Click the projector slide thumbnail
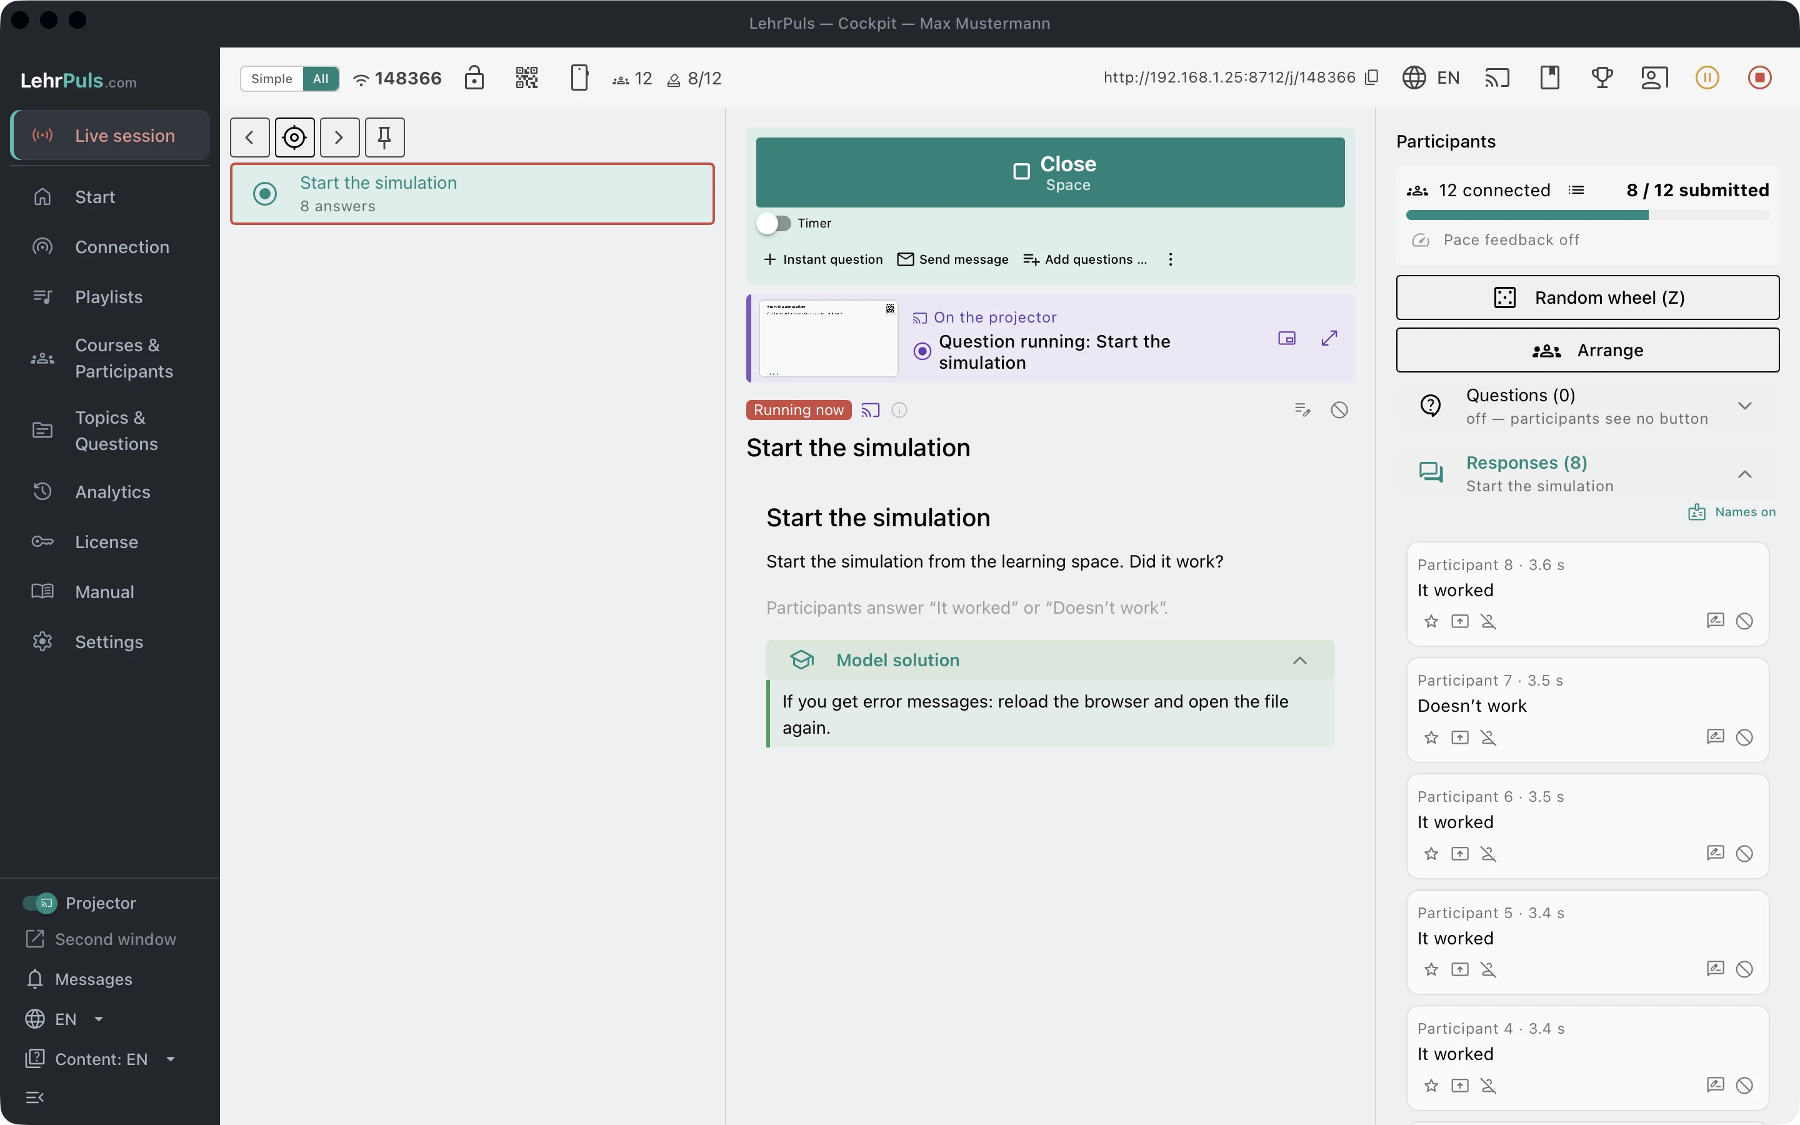1800x1125 pixels. coord(828,339)
